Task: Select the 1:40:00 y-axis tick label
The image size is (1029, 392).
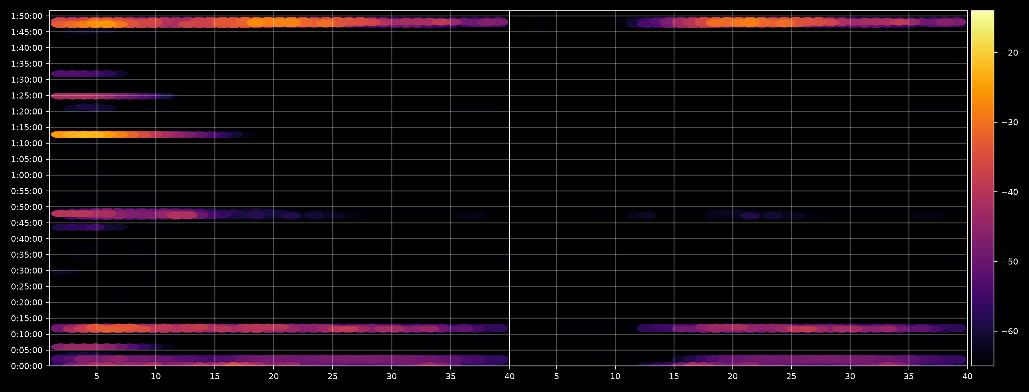Action: click(26, 48)
